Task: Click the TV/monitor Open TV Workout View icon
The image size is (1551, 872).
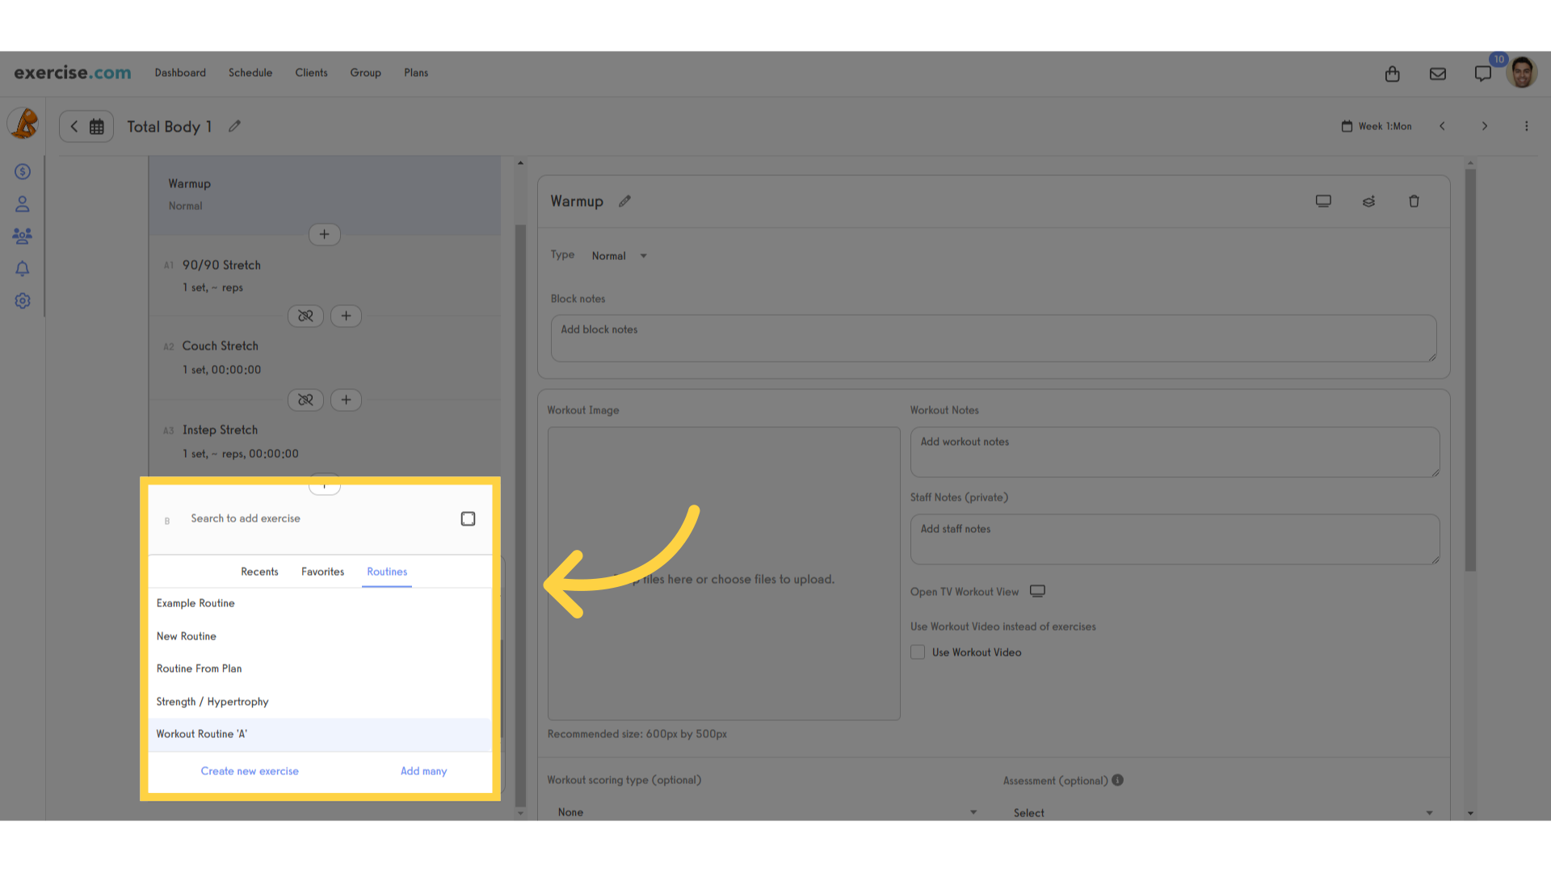Action: (1037, 591)
